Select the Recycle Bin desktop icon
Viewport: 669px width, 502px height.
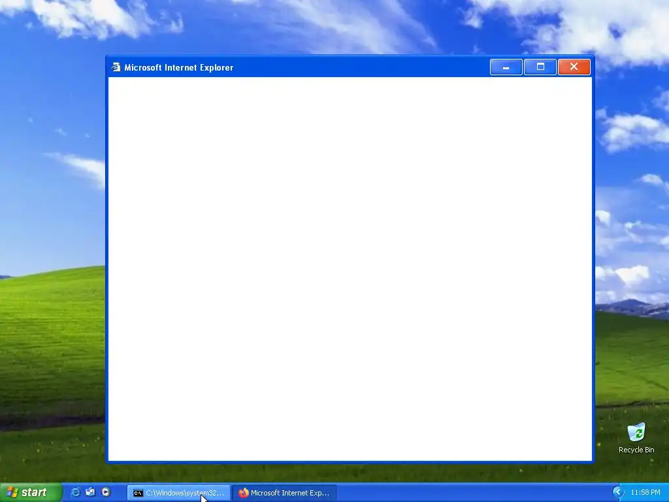636,438
